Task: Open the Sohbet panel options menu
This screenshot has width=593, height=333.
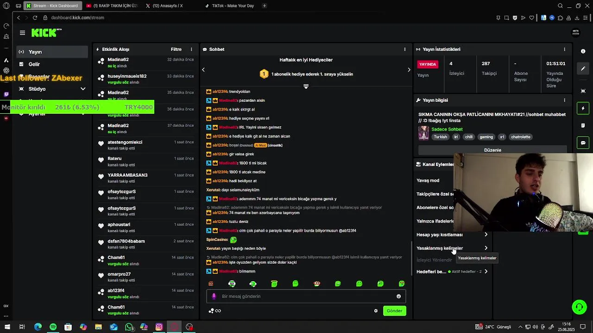Action: pyautogui.click(x=405, y=49)
